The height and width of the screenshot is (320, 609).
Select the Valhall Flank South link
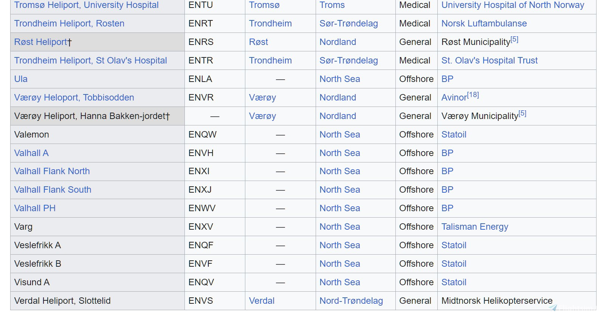point(53,190)
